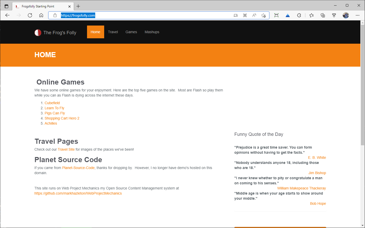This screenshot has width=365, height=228.
Task: Open the Settings and more menu
Action: coord(358,15)
